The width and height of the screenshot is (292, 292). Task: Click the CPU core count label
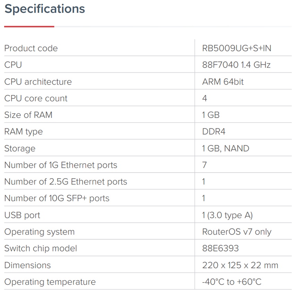[x=36, y=98]
